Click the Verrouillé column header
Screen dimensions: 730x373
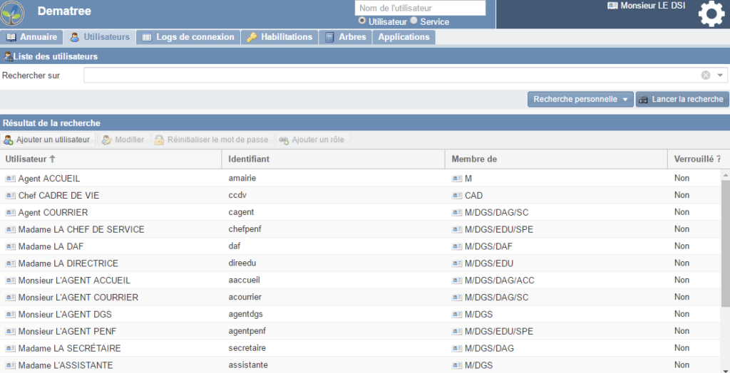coord(696,159)
